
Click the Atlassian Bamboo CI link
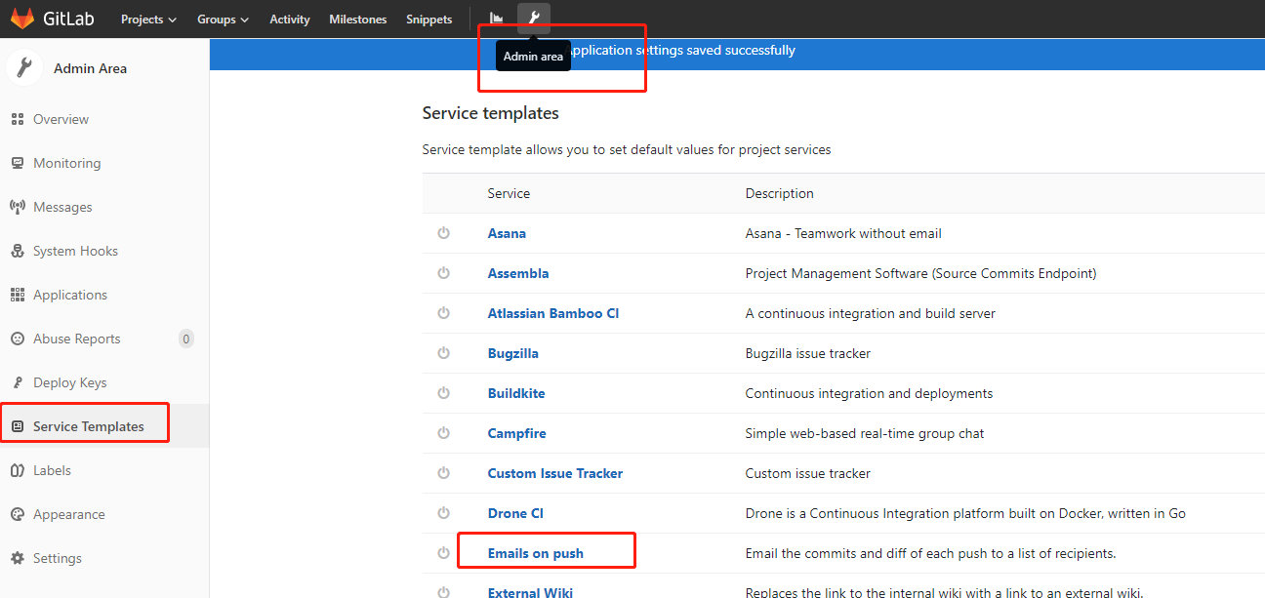553,313
